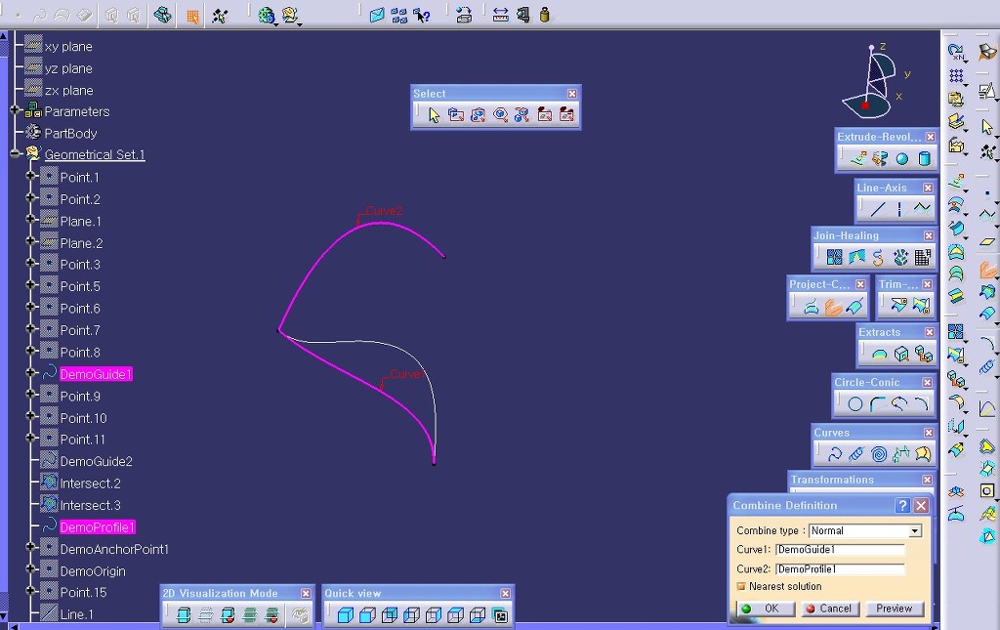1000x630 pixels.
Task: Select DemoGuide1 in the specification tree
Action: (96, 374)
